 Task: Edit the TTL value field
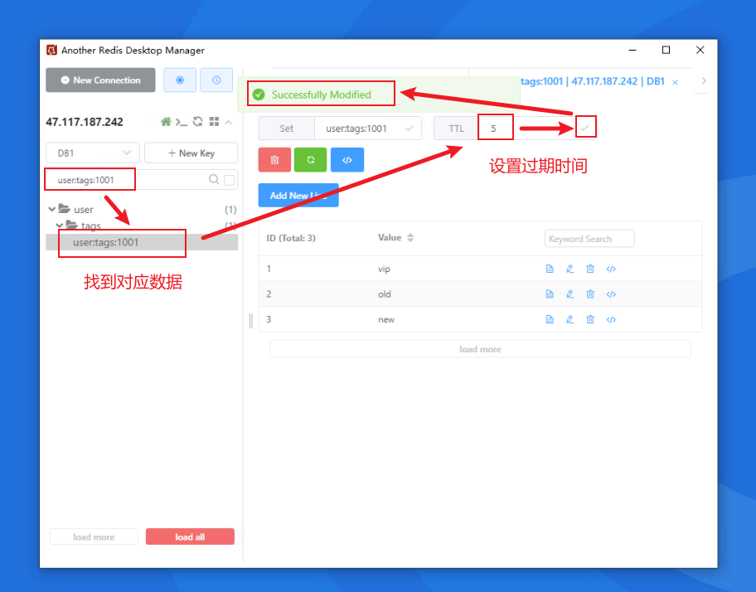(526, 129)
